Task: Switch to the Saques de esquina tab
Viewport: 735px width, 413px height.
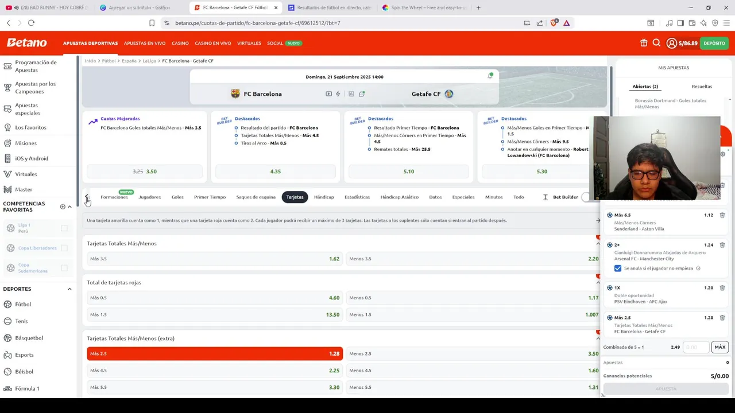Action: point(256,197)
